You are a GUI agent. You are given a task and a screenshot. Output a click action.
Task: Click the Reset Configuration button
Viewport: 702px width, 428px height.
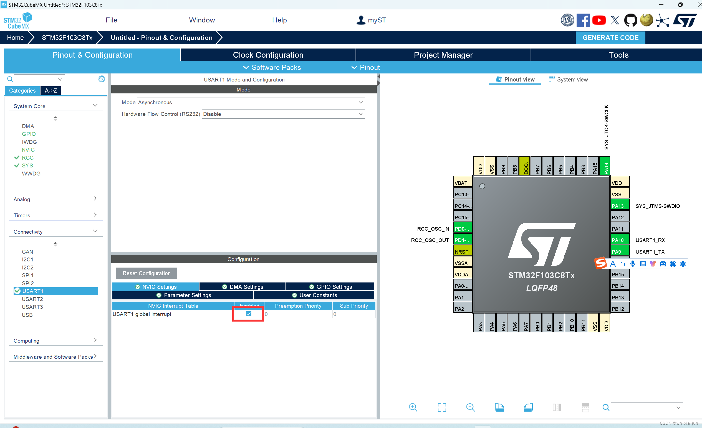point(147,273)
